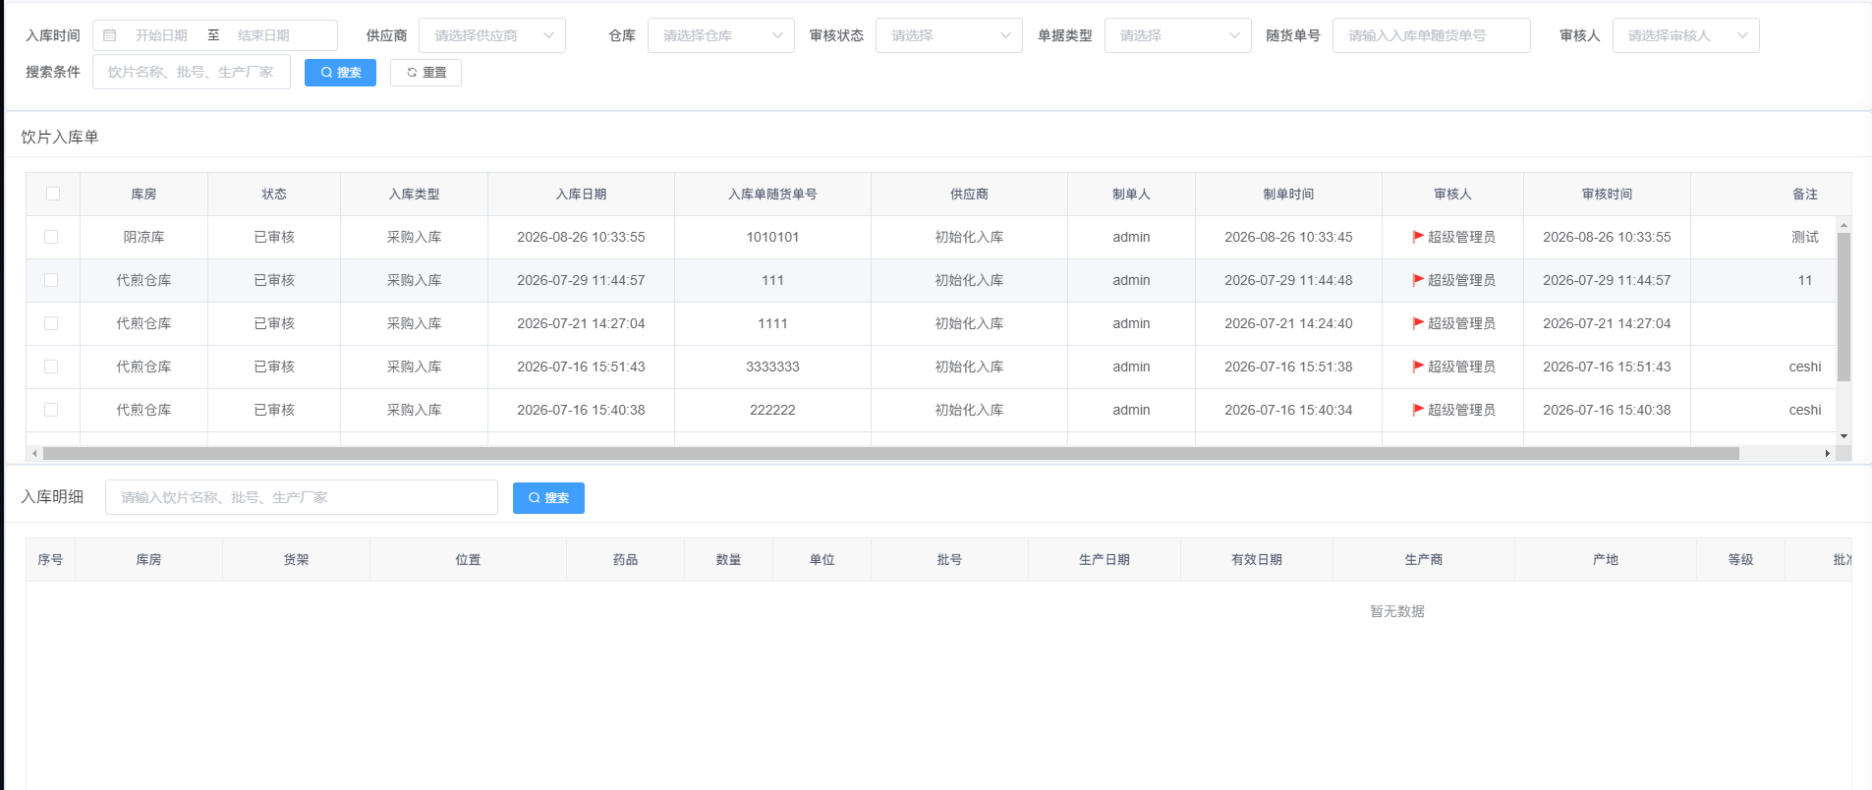Click the 入库日期 column header
1872x790 pixels.
(581, 195)
